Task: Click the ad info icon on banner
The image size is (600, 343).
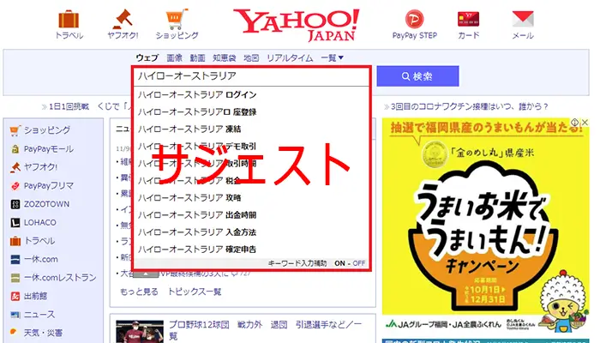Action: [575, 122]
